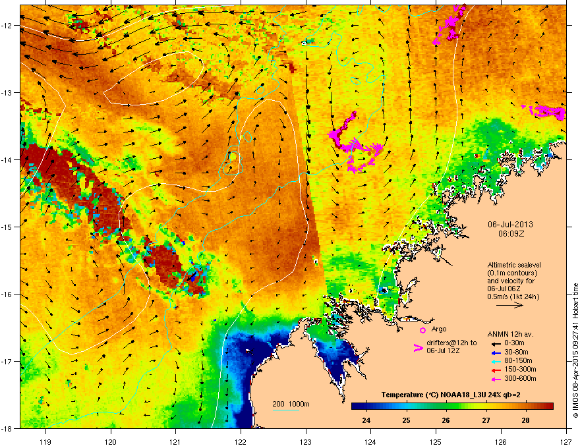Viewport: 580px width, 448px height.
Task: Click the temperature color bar
Action: [x=452, y=406]
